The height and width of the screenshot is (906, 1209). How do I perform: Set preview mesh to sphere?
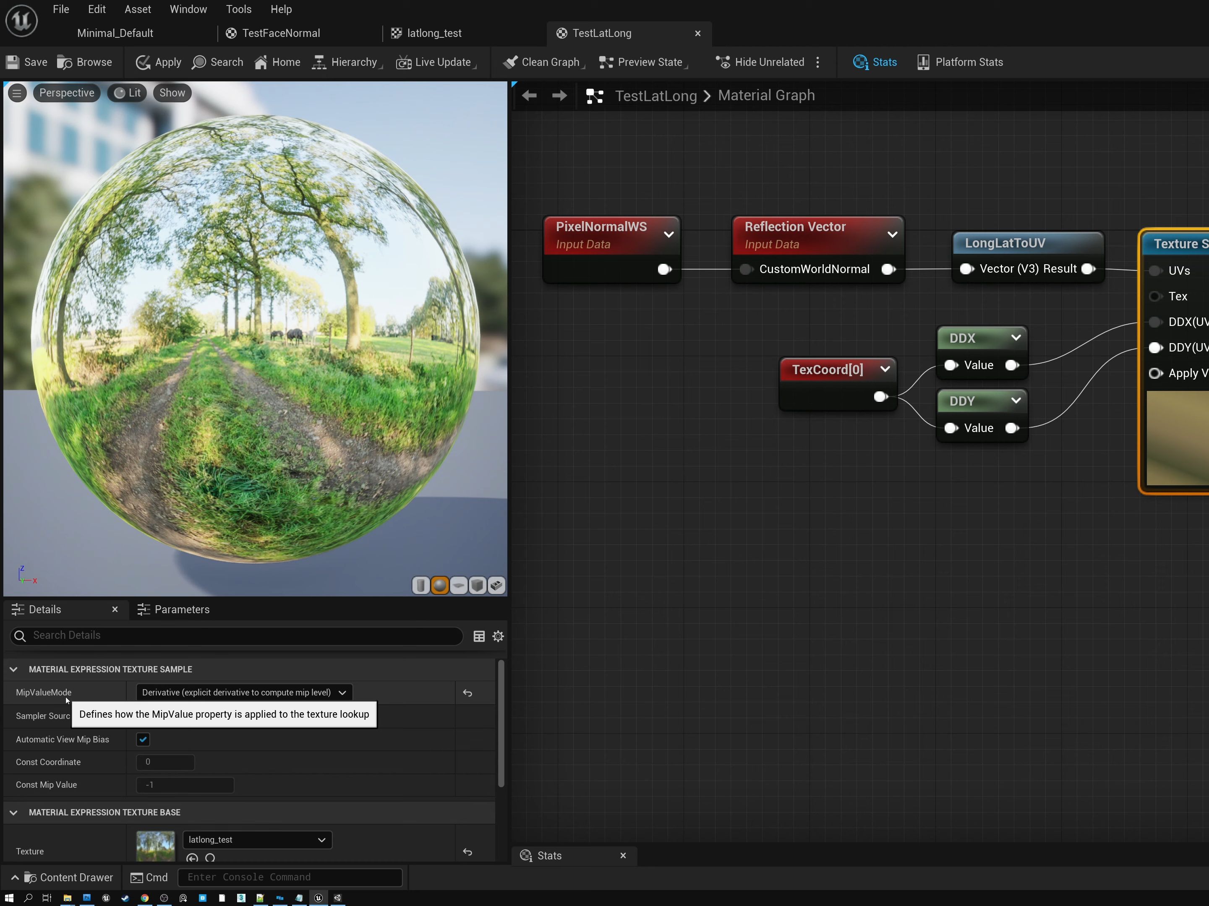[439, 586]
